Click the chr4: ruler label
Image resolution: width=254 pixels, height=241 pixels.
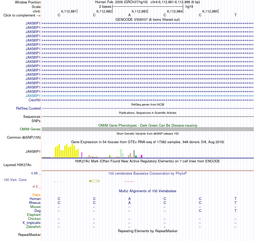(37, 11)
